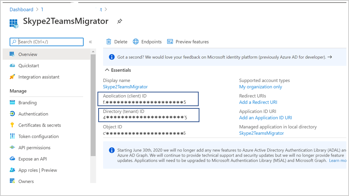Image resolution: width=349 pixels, height=196 pixels.
Task: Open the Overview menu item
Action: click(x=47, y=54)
